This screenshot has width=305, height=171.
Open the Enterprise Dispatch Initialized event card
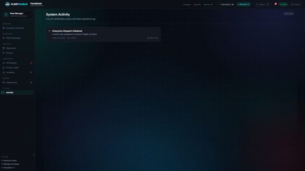coord(103,34)
